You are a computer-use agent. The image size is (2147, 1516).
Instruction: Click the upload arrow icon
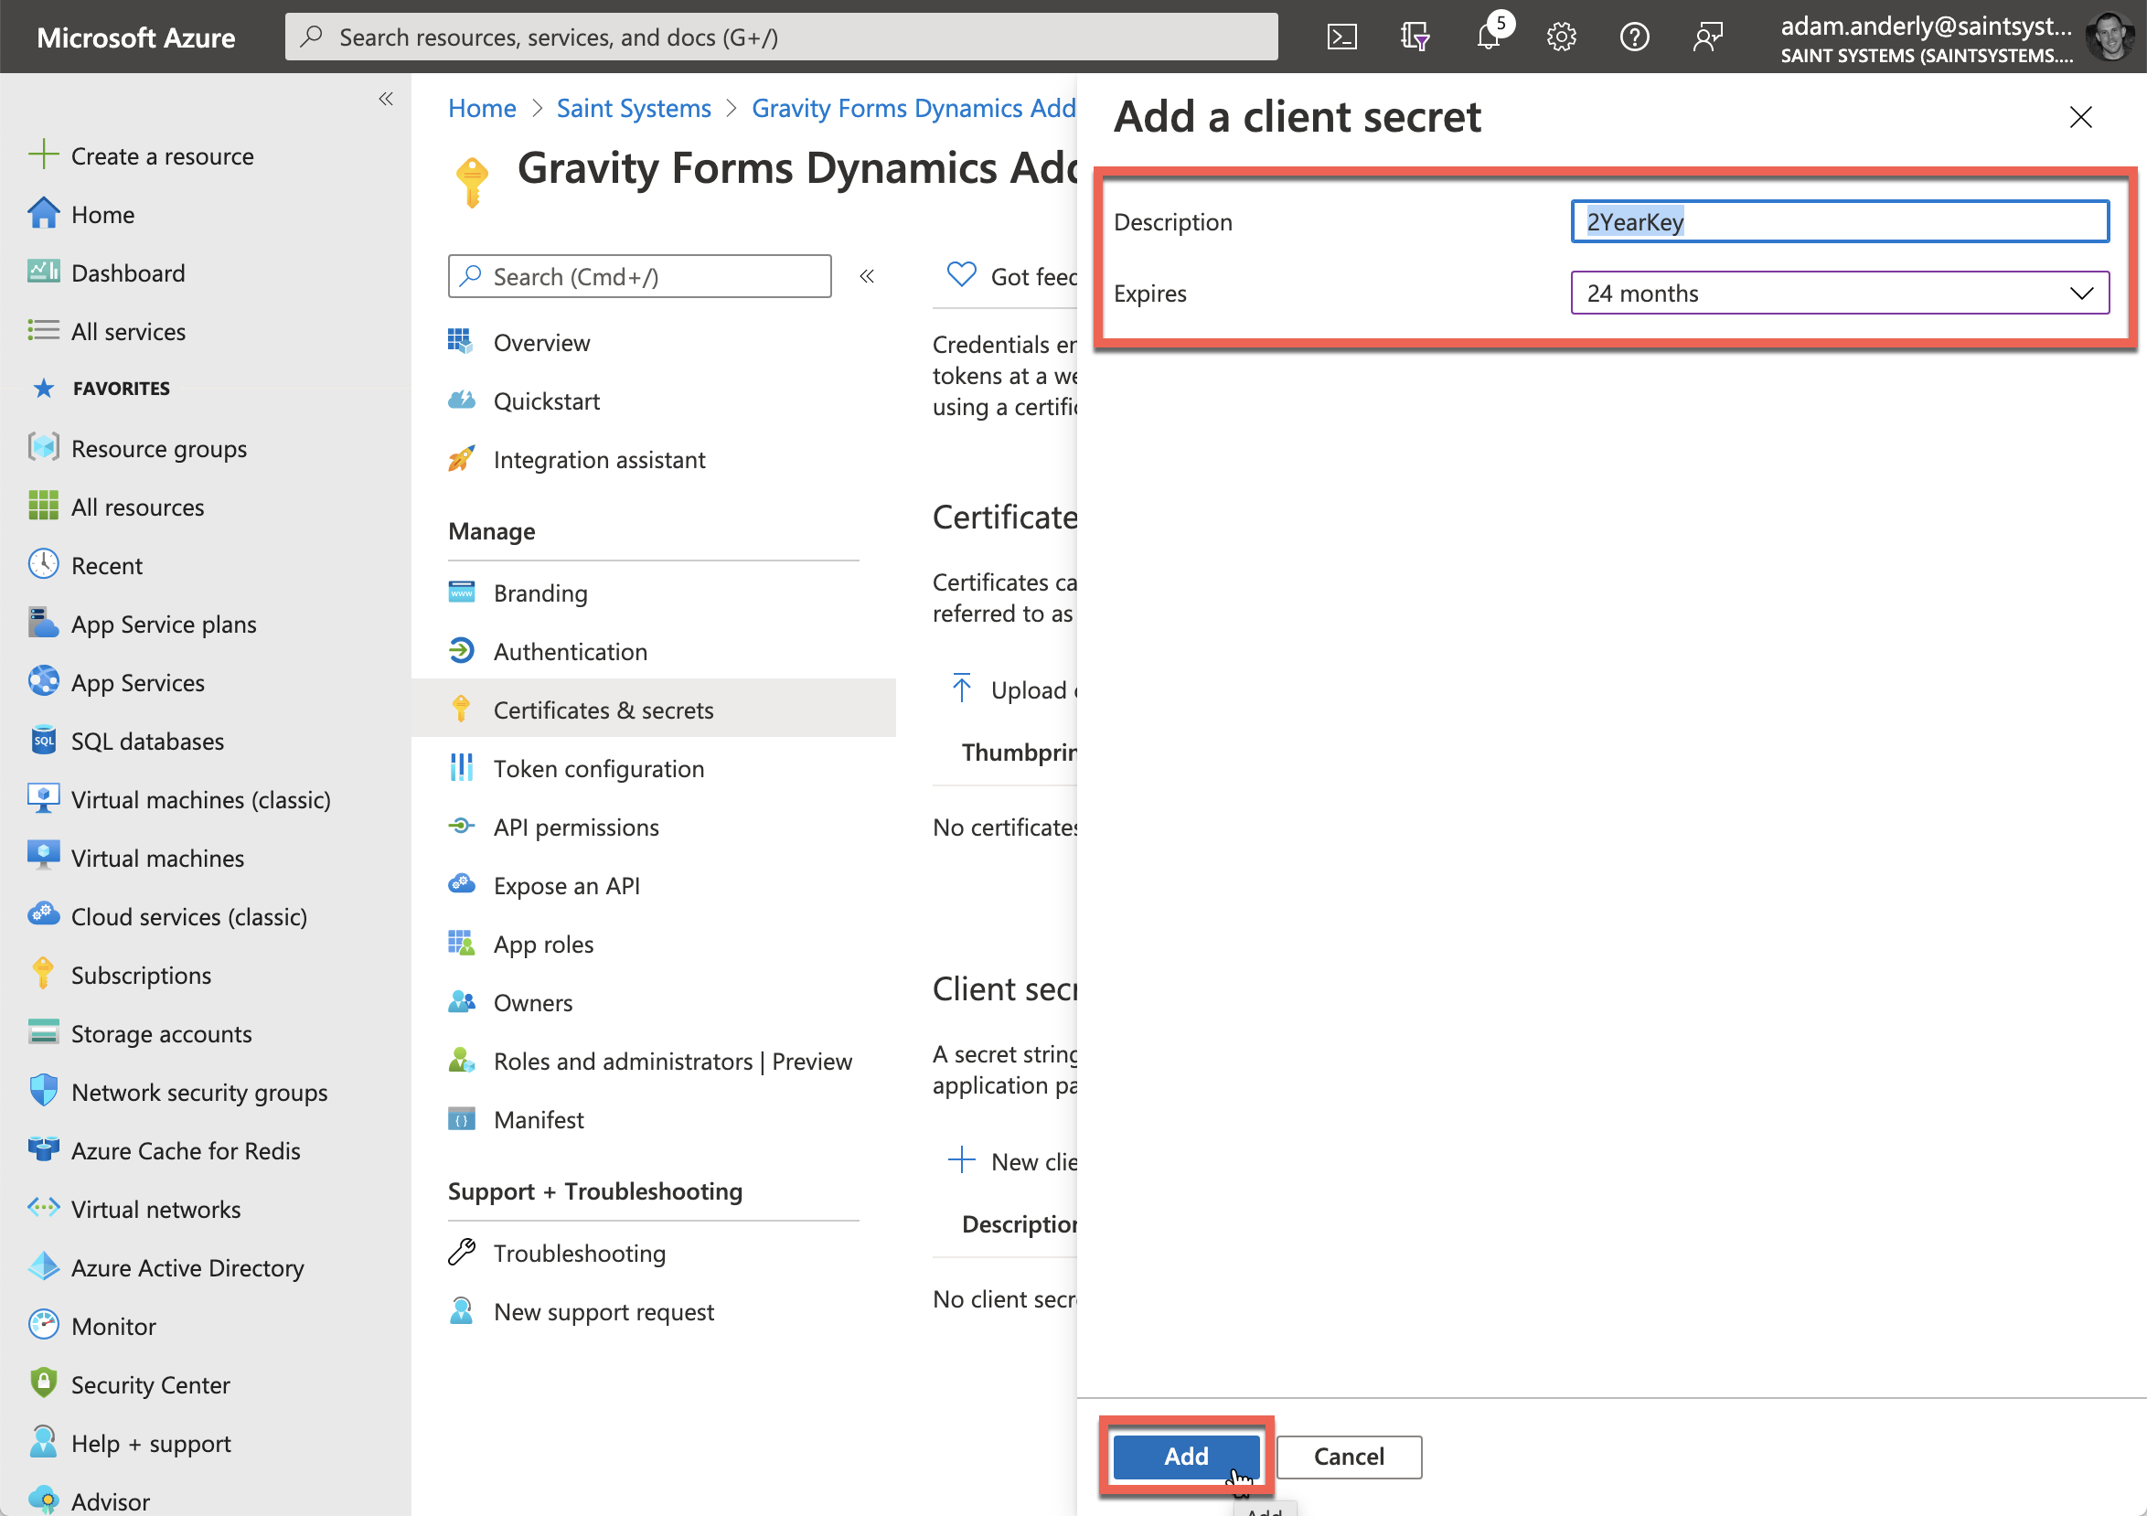click(961, 689)
